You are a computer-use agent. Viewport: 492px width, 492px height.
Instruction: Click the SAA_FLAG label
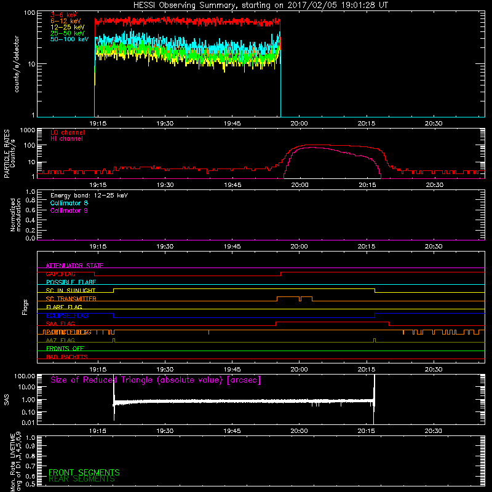click(60, 324)
